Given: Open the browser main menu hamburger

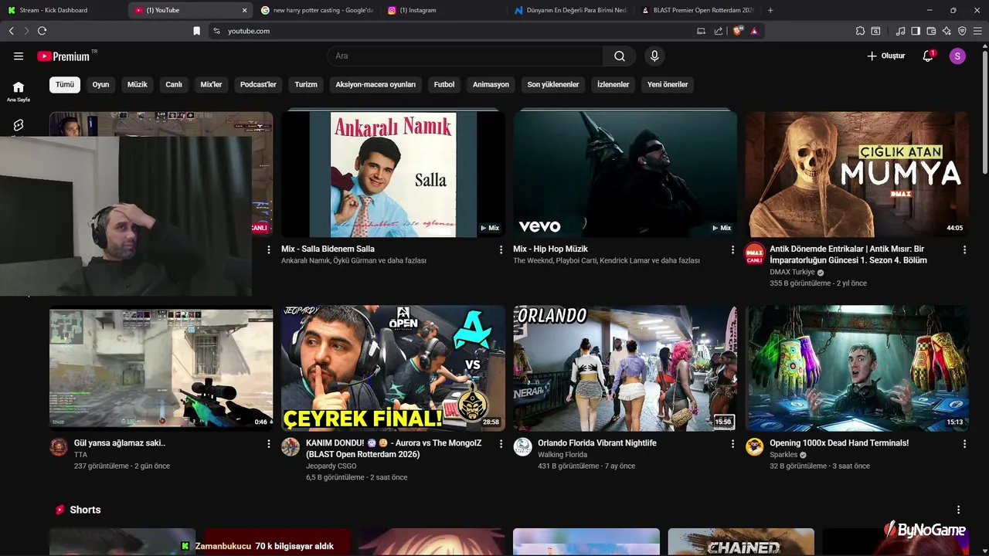Looking at the screenshot, I should [x=977, y=31].
